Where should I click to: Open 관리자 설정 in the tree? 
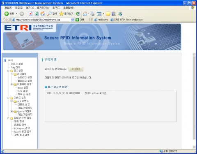tap(17, 64)
